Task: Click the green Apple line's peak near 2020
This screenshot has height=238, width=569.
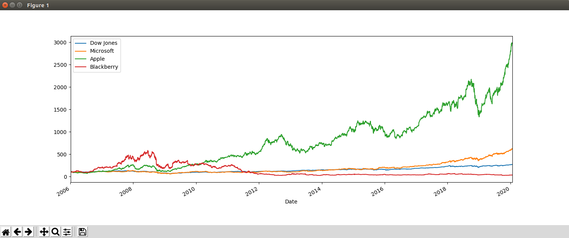Action: coord(512,43)
